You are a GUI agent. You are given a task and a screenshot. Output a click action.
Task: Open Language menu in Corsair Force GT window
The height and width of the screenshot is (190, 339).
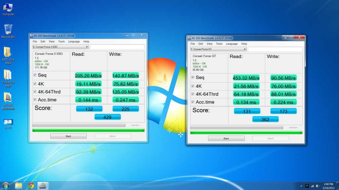pos(232,44)
